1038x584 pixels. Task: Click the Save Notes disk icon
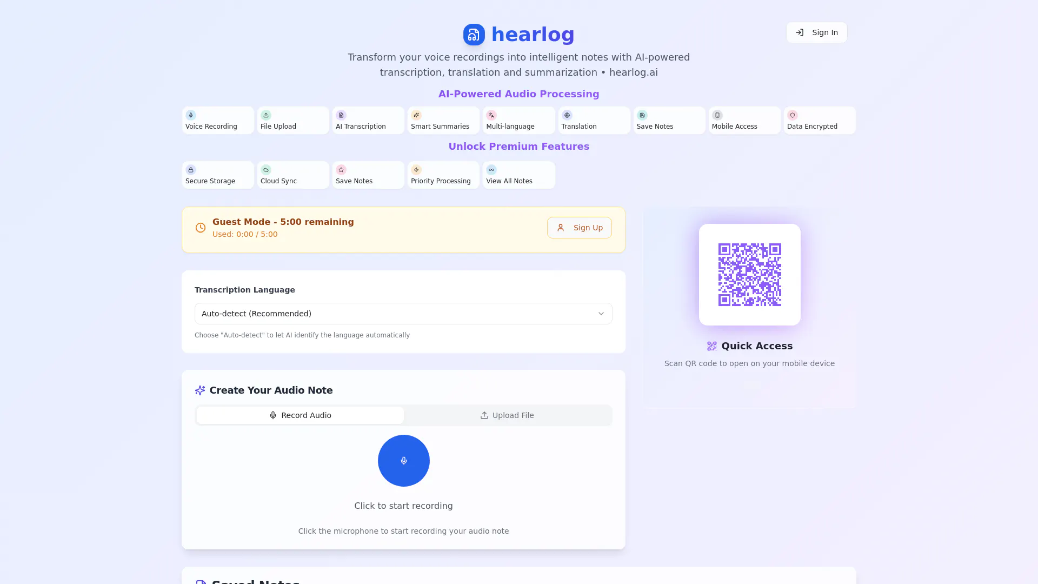[x=642, y=115]
